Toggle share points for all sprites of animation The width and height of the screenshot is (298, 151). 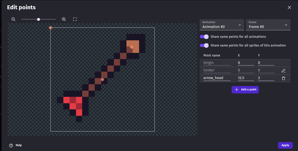[204, 45]
